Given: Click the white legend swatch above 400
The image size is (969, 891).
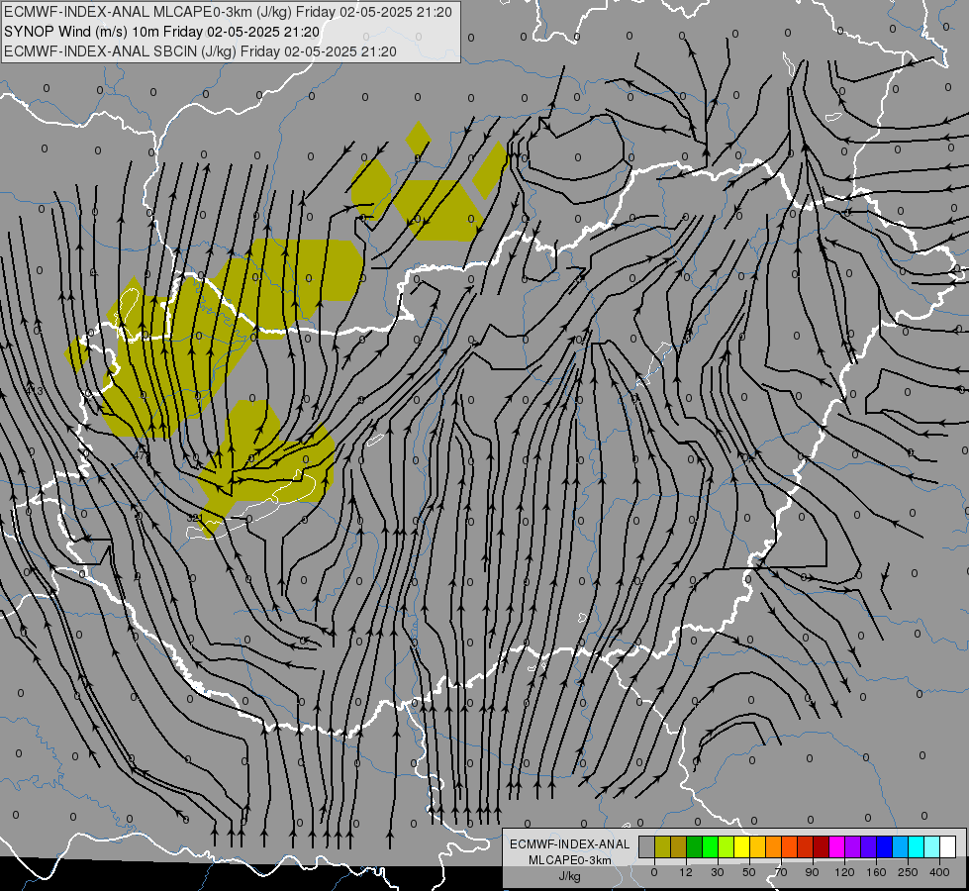Looking at the screenshot, I should (x=947, y=846).
